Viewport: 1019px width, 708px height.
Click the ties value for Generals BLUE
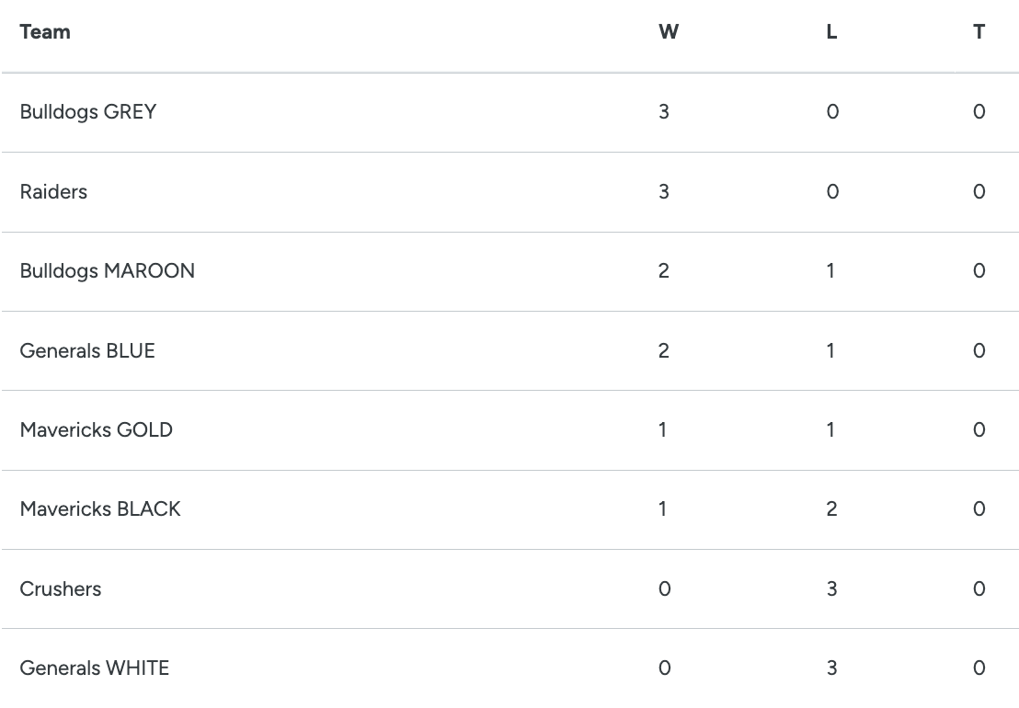coord(979,350)
